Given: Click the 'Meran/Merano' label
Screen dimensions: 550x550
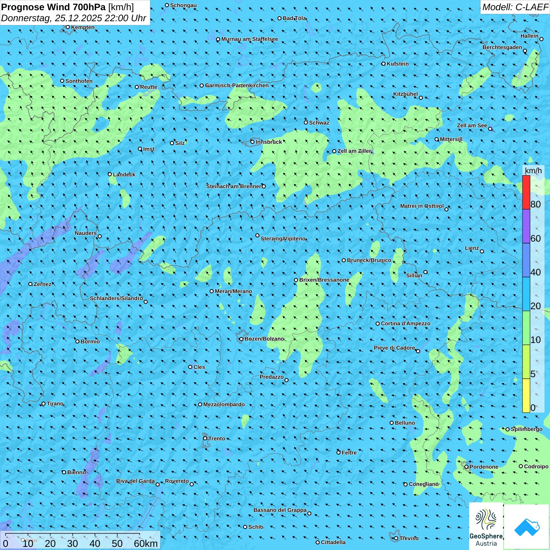Looking at the screenshot, I should 233,291.
